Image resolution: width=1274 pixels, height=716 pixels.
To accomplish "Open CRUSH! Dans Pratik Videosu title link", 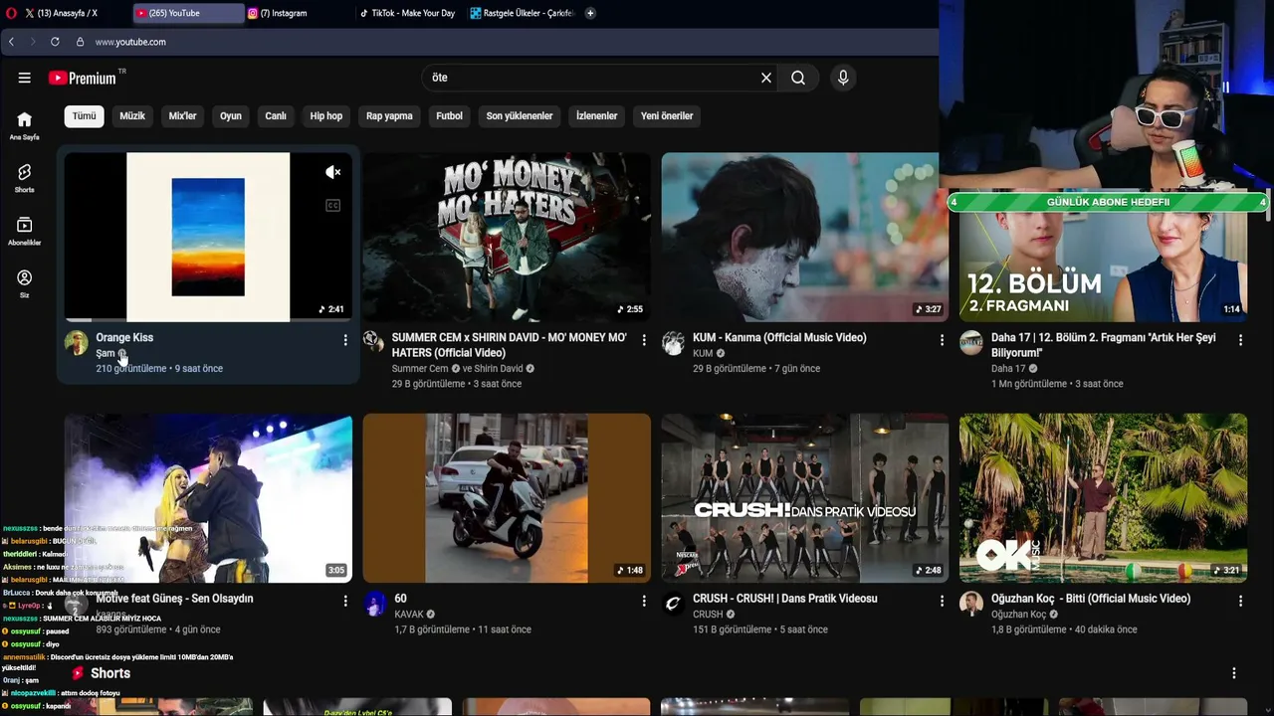I will 785,599.
